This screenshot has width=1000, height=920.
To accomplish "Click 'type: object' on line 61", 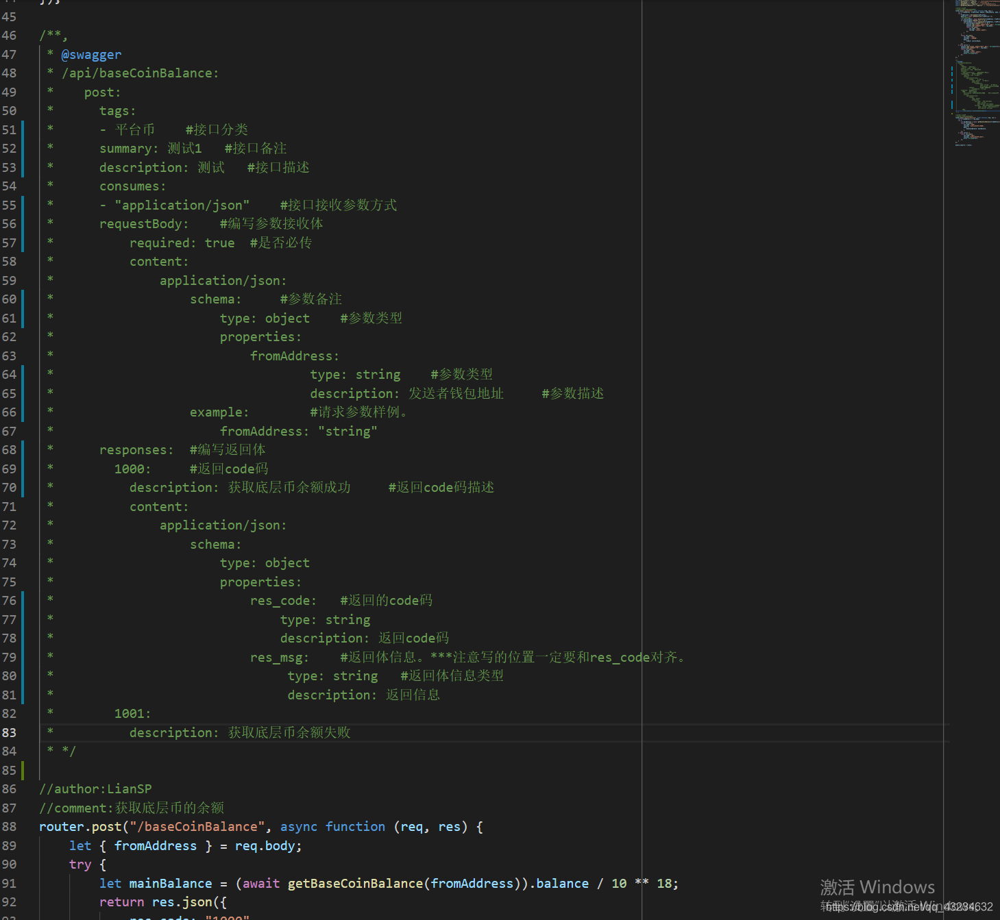I will click(265, 319).
